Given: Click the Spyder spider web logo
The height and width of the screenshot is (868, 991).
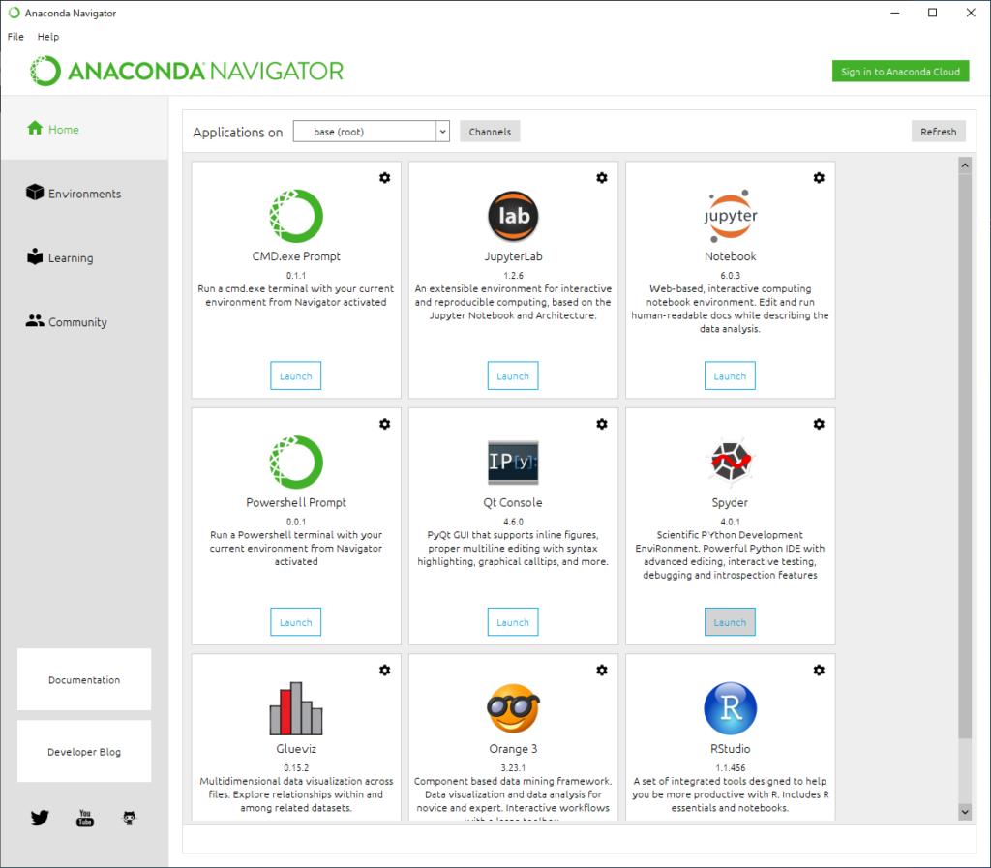Looking at the screenshot, I should (x=730, y=461).
